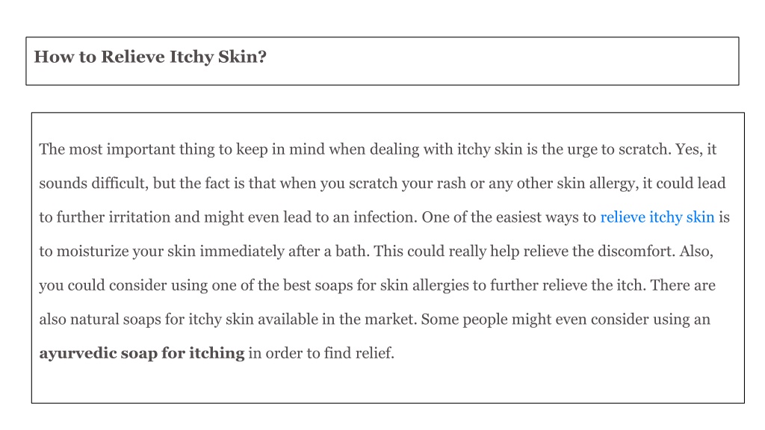Viewport: 765px width, 430px height.
Task: Open the 'relieve itchy skin' hyperlink
Action: pos(657,217)
